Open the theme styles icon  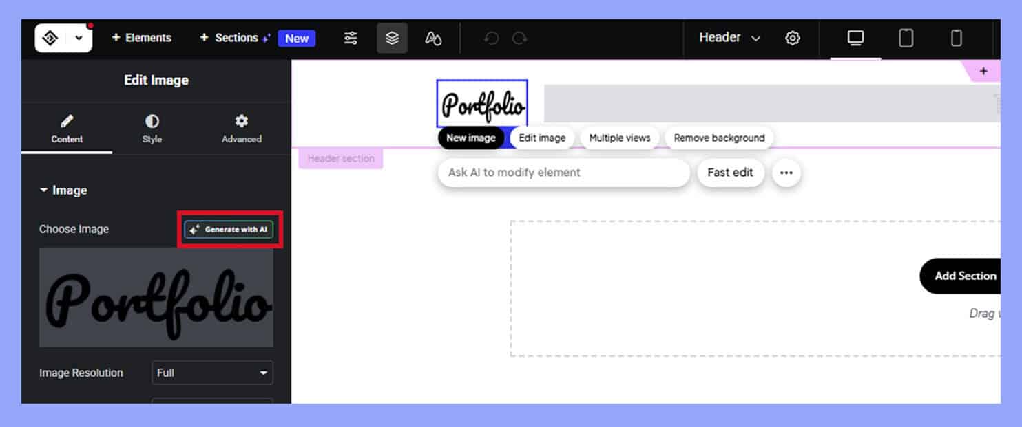tap(433, 39)
